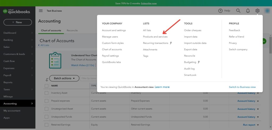Select Recurring transactions menu entry

tap(156, 43)
